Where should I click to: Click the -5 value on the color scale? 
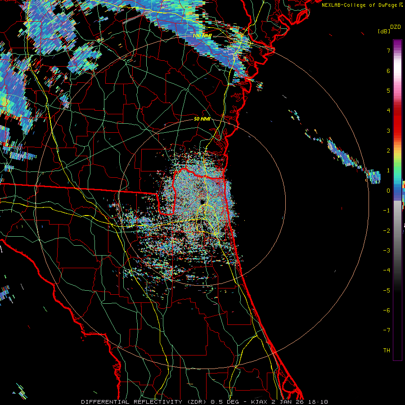pyautogui.click(x=387, y=290)
